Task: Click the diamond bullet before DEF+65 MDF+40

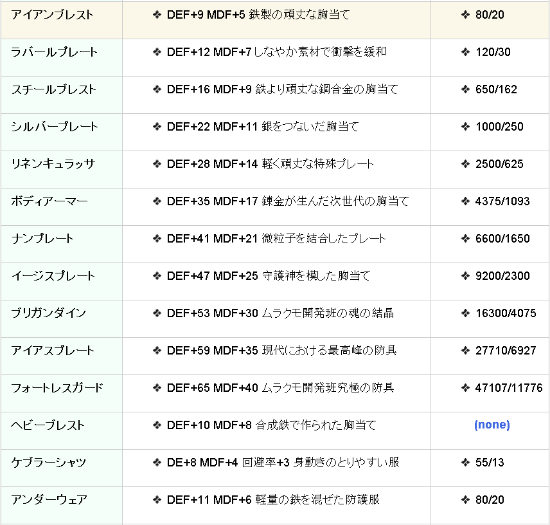Action: coord(157,388)
